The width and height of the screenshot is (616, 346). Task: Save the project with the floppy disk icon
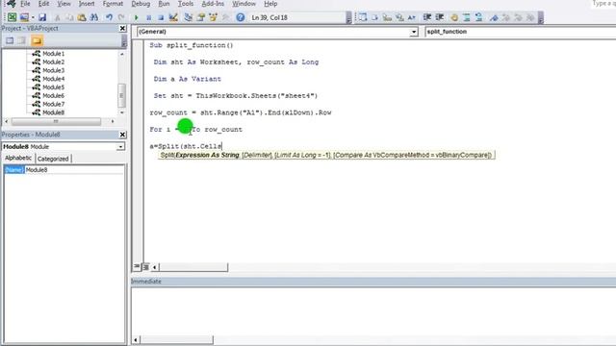click(42, 17)
